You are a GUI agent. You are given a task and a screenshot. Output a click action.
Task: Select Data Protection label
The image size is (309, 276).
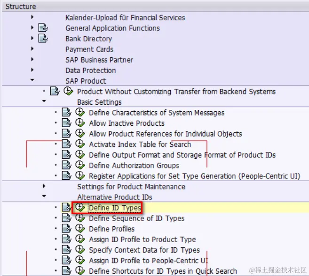tap(91, 70)
